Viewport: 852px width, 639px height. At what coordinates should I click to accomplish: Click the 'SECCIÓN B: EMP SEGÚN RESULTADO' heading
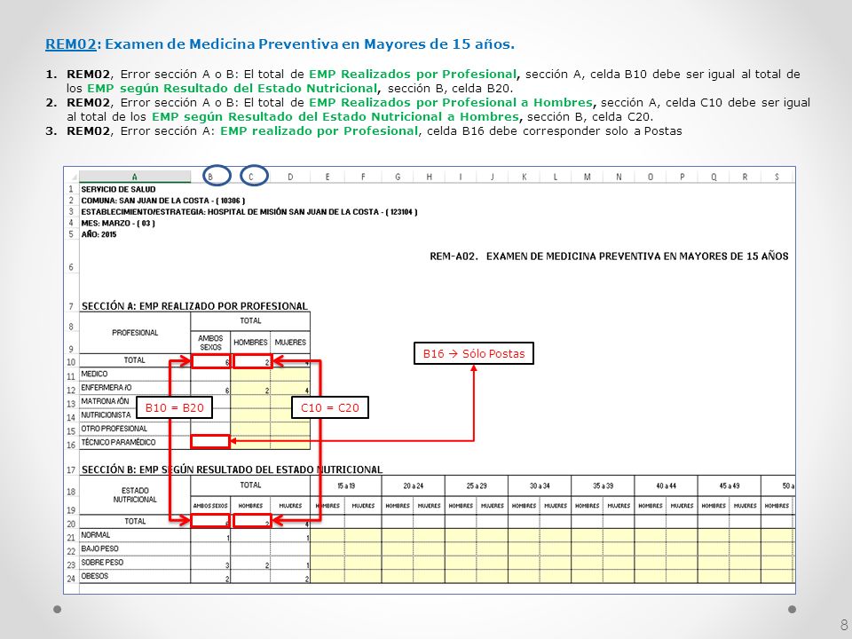click(232, 469)
